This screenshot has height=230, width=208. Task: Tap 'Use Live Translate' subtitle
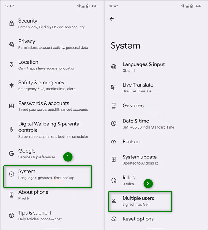137,91
